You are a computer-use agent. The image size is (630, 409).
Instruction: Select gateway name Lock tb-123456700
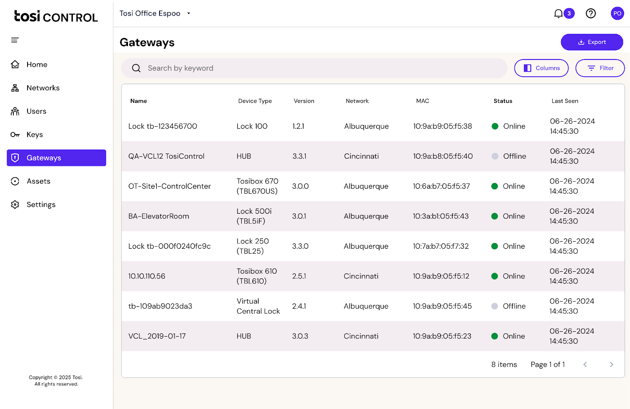(x=163, y=126)
